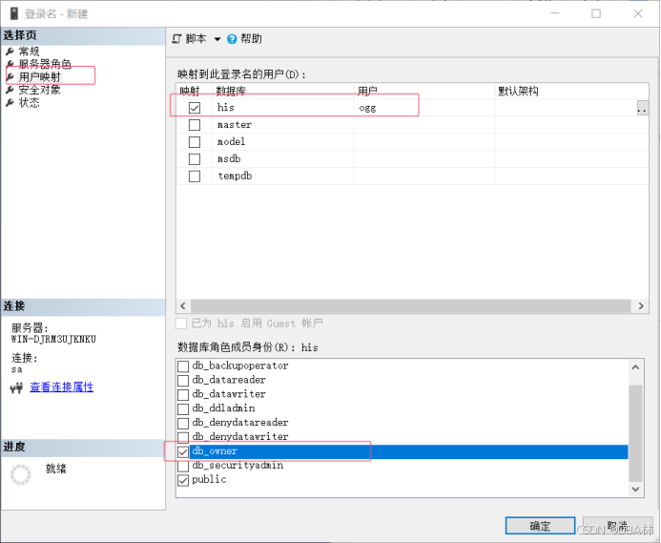Uncheck the db_owner role checkbox
The width and height of the screenshot is (661, 543).
[183, 452]
